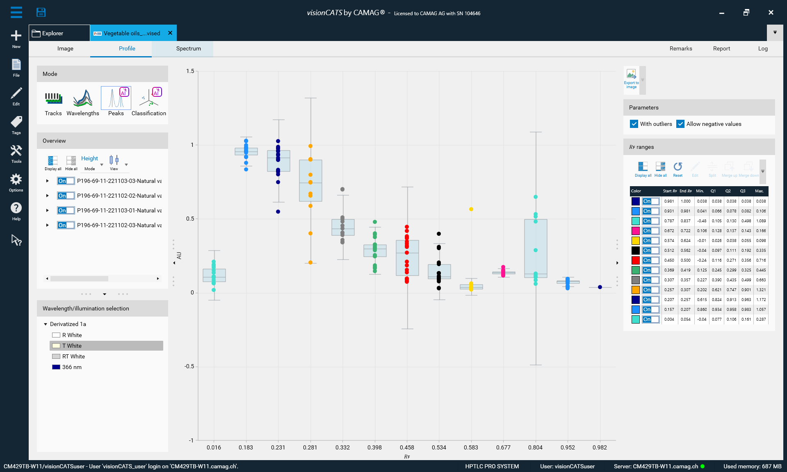Expand track P196-69-11-221102-02-Natural details
Screen dimensions: 787x472
tap(47, 196)
